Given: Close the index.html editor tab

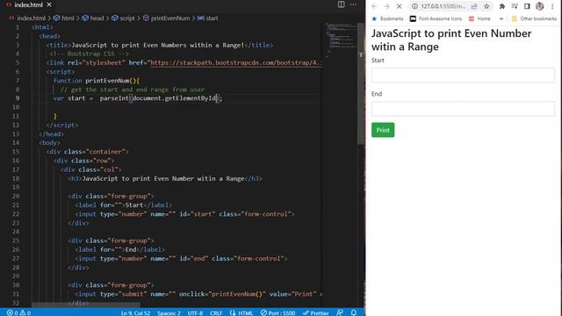Looking at the screenshot, I should 49,4.
